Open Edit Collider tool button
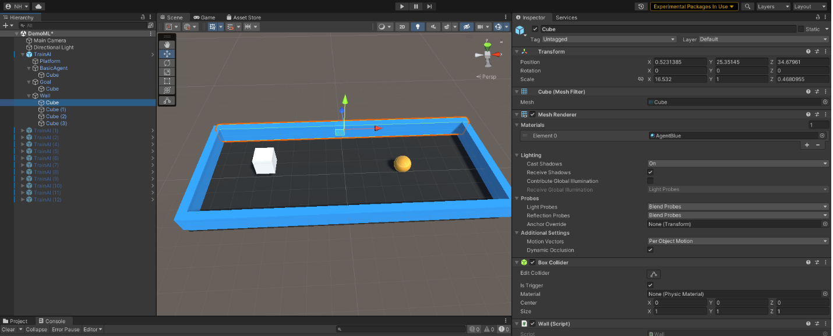 click(654, 274)
